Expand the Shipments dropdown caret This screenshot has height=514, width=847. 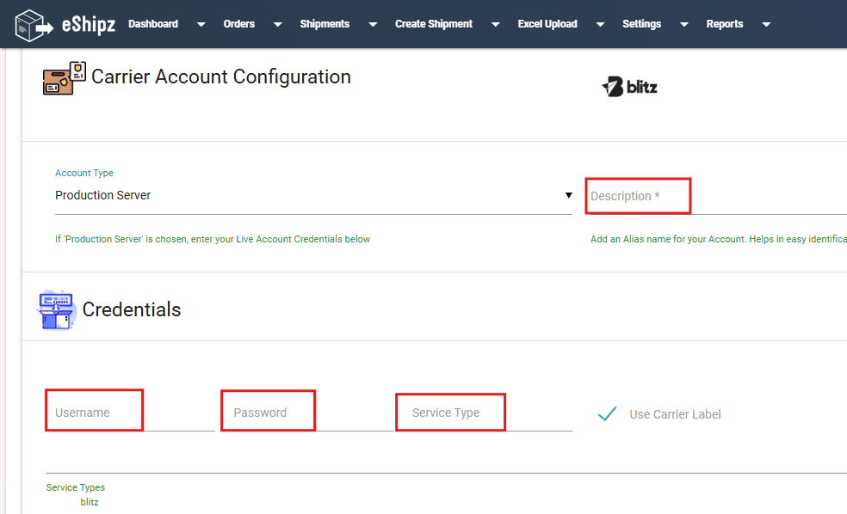click(x=373, y=24)
